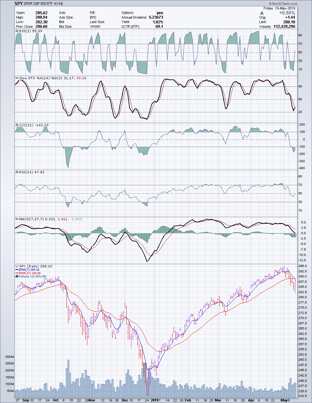This screenshot has width=312, height=403.
Task: Click the RSI(14) legend icon
Action: (17, 172)
